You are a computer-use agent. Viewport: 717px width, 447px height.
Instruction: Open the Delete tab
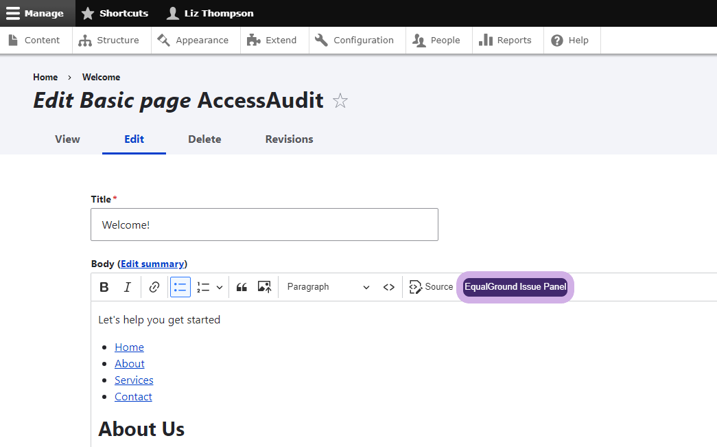204,139
